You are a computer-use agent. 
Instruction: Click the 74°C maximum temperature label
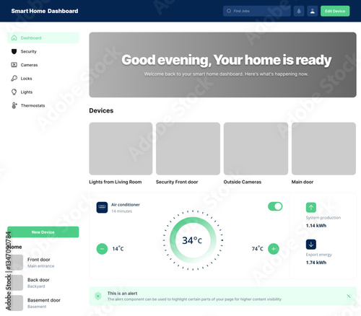257,249
